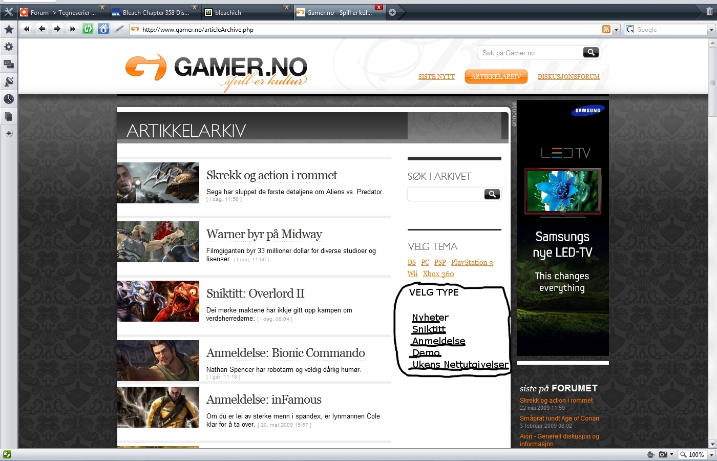717x461 pixels.
Task: Go to DISKUSJONSFORUM link
Action: coord(568,77)
